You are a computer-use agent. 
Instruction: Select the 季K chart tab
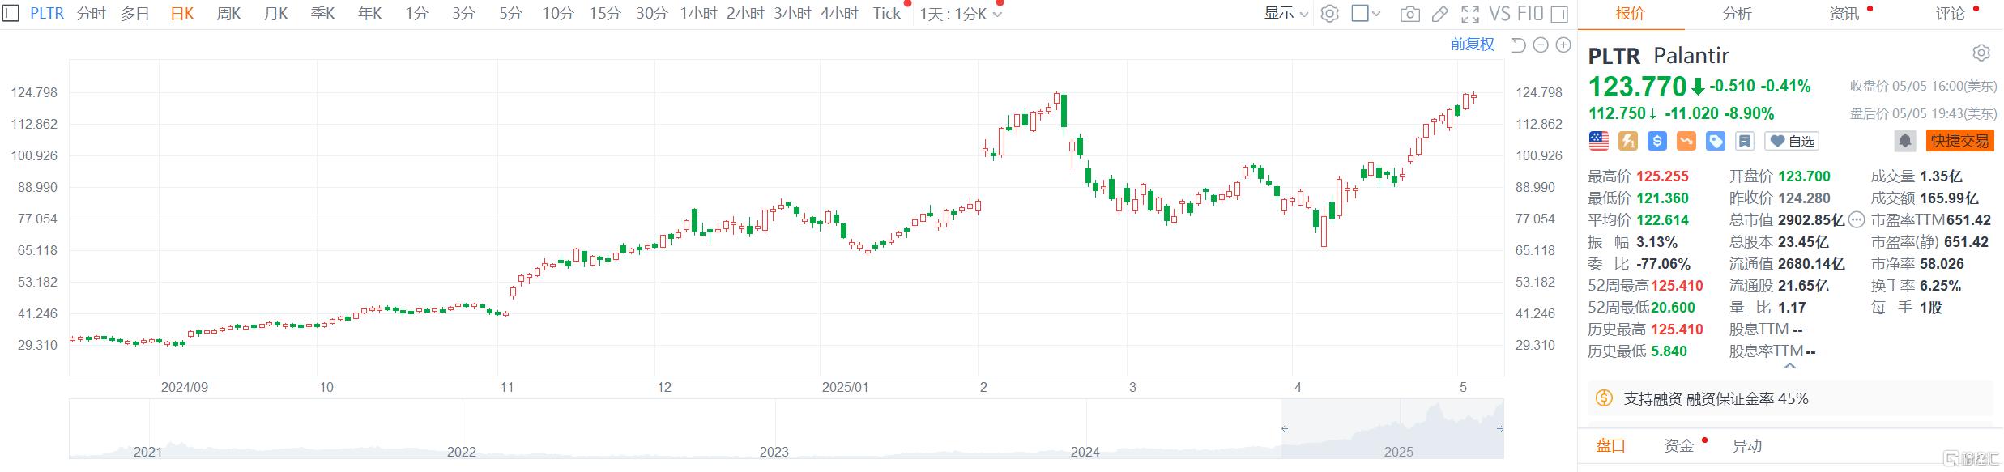pyautogui.click(x=323, y=14)
